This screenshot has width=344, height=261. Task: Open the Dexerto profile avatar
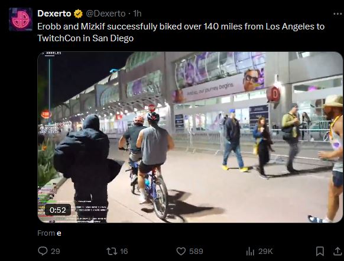[x=21, y=19]
